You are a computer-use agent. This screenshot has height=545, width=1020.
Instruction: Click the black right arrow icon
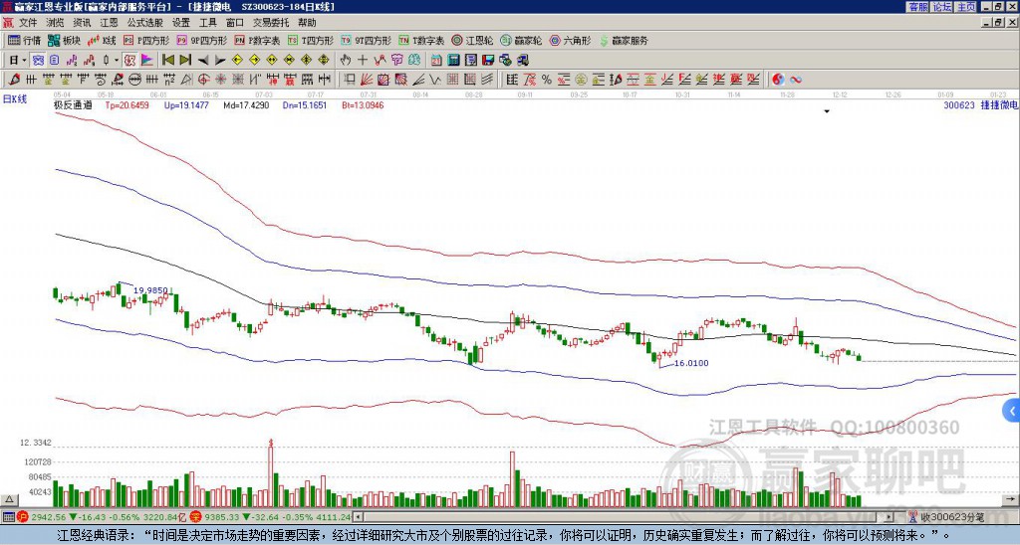[220, 61]
